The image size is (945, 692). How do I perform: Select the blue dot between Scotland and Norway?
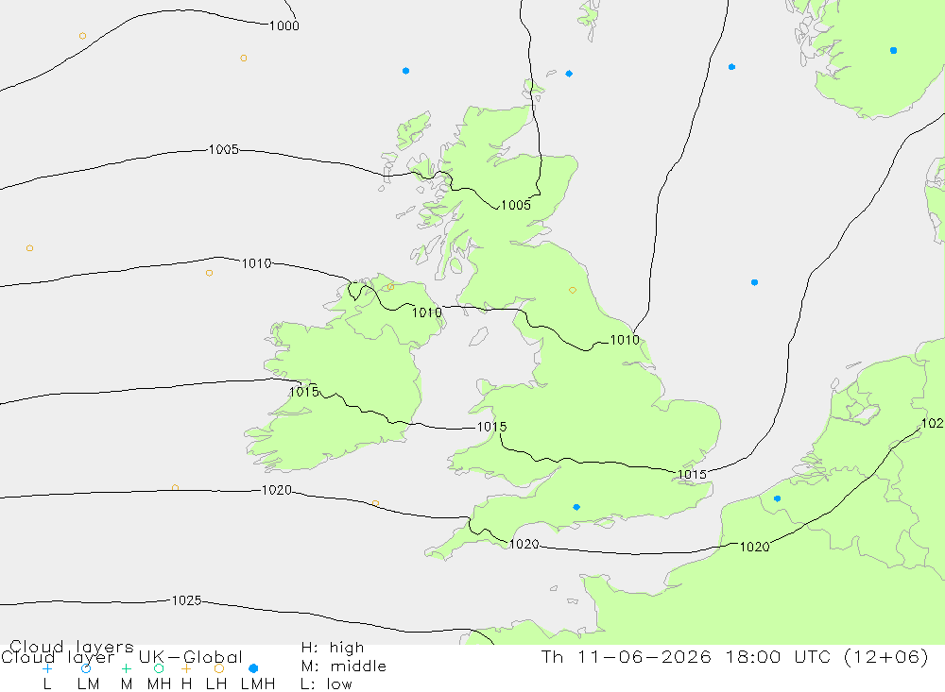click(731, 67)
